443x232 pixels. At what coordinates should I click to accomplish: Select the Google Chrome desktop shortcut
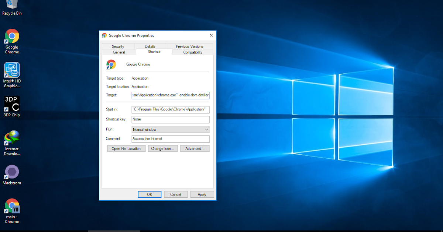tap(12, 41)
